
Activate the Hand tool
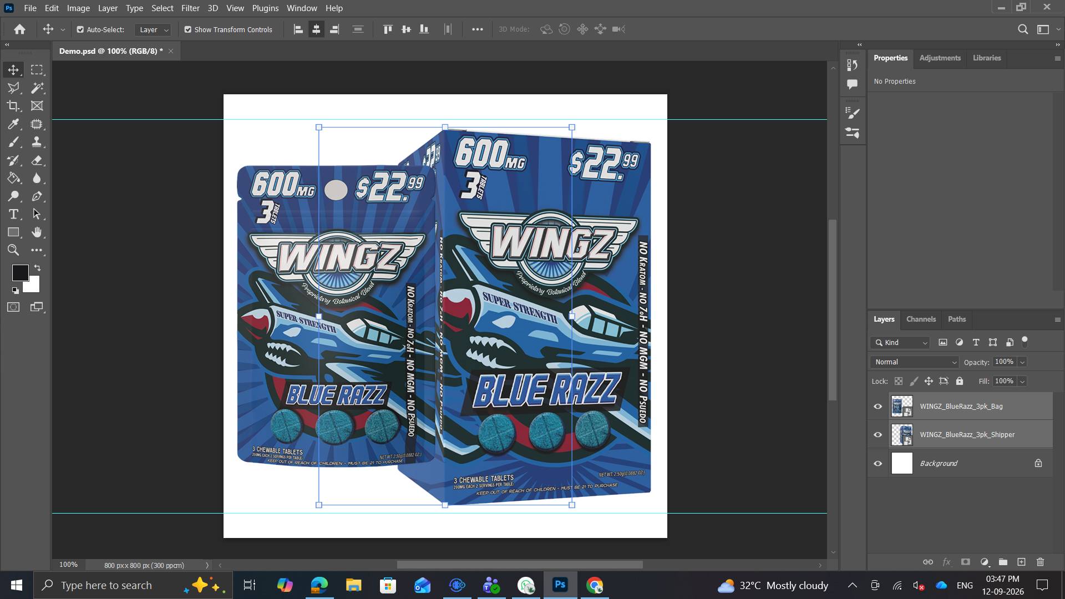coord(37,232)
